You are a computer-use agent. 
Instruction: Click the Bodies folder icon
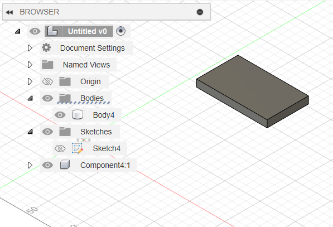pyautogui.click(x=65, y=98)
